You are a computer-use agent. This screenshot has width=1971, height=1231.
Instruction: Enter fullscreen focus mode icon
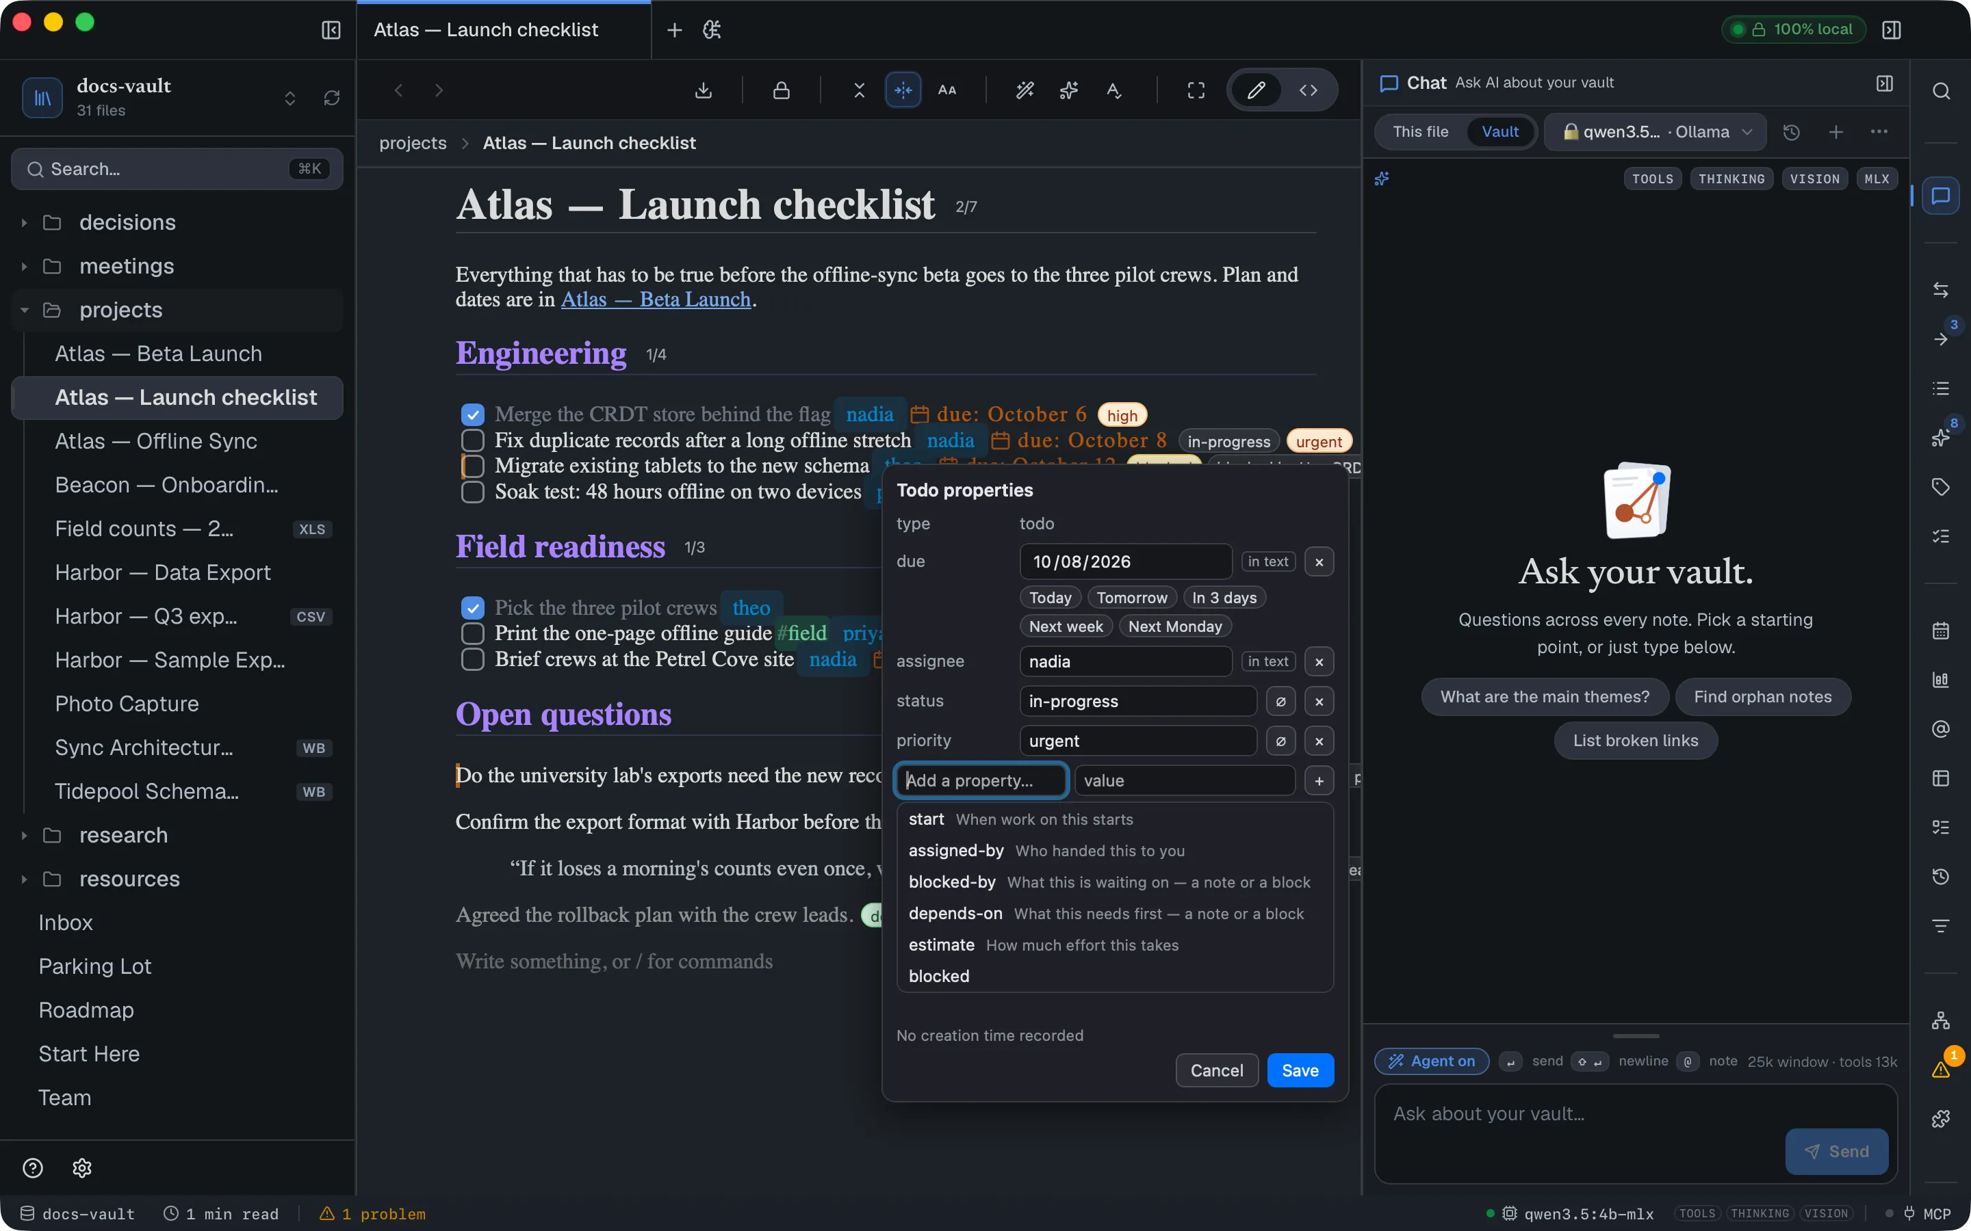(1196, 90)
